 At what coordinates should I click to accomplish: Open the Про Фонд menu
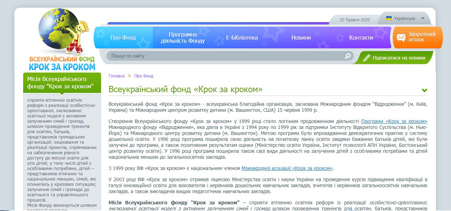123,38
